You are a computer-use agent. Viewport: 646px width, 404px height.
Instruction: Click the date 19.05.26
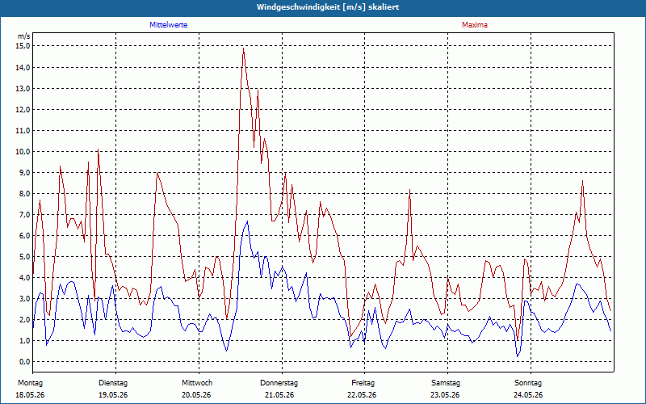(x=113, y=395)
